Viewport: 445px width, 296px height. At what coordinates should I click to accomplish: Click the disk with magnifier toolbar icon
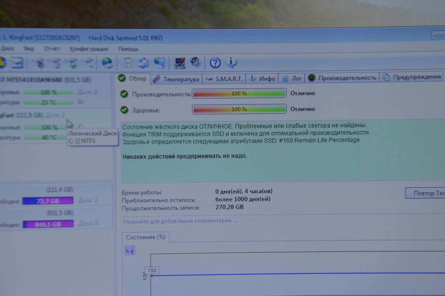[x=88, y=63]
